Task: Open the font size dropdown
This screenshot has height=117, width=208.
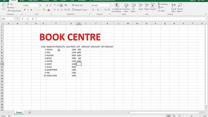Action: (x=45, y=5)
